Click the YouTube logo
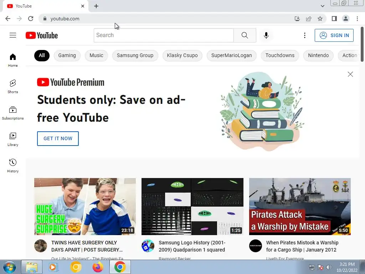 click(42, 35)
